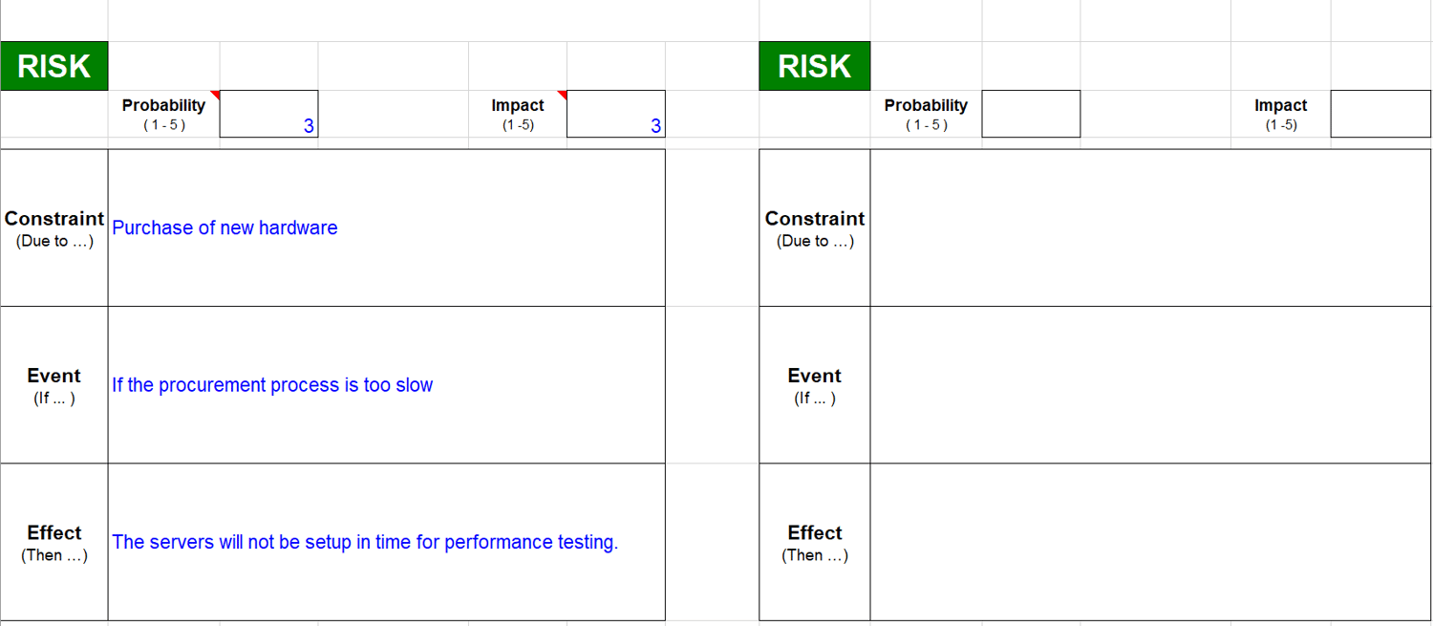Select the 'Purchase of new hardware' constraint cell
The width and height of the screenshot is (1433, 626).
386,227
